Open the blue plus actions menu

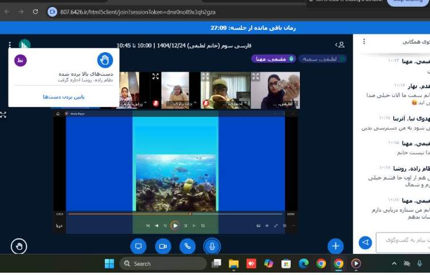pyautogui.click(x=335, y=246)
